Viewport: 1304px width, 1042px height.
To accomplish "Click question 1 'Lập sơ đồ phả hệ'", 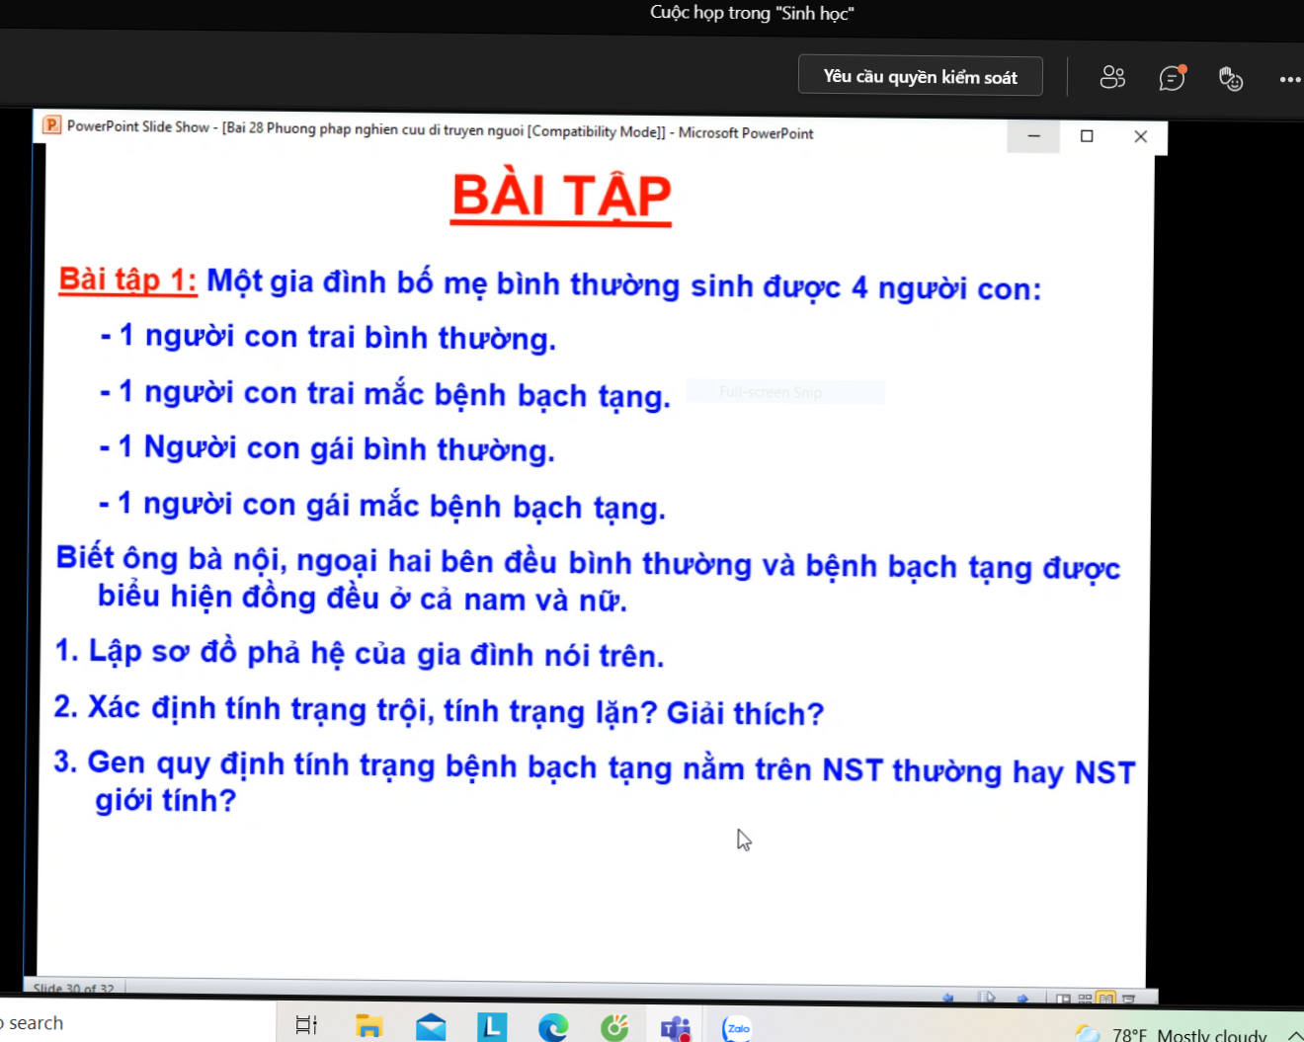I will pos(360,653).
